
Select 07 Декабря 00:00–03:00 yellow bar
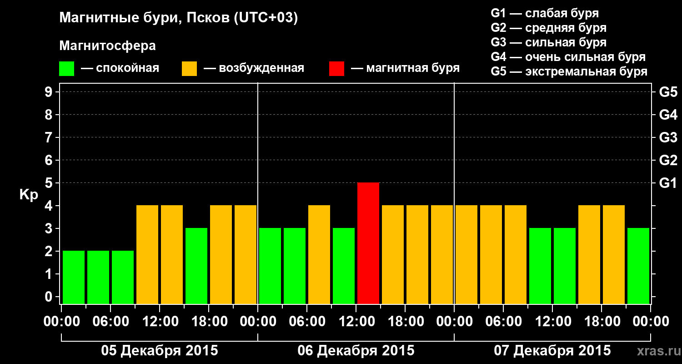click(466, 254)
